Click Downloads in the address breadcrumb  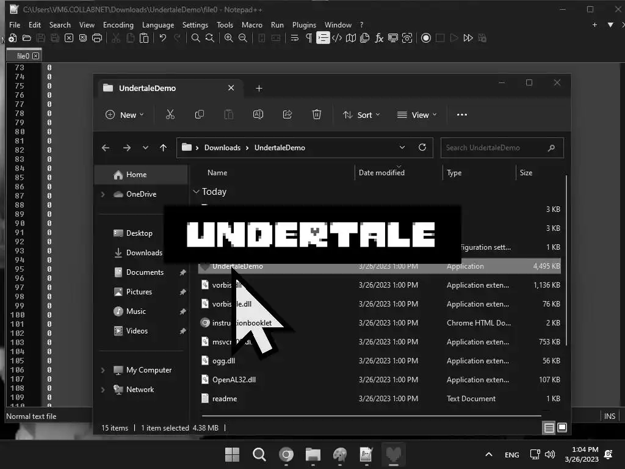tap(222, 148)
